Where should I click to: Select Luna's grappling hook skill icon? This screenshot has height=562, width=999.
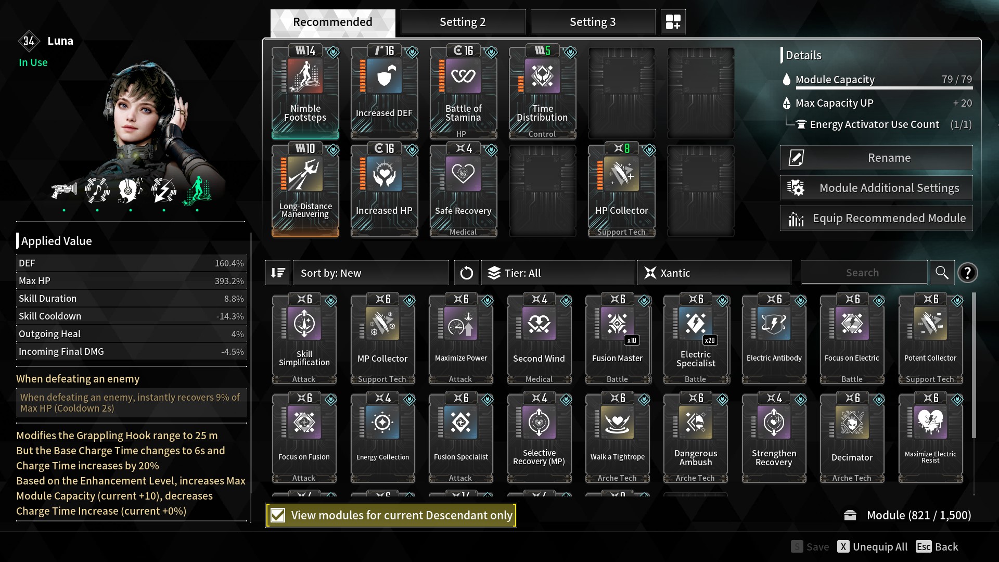tap(64, 190)
